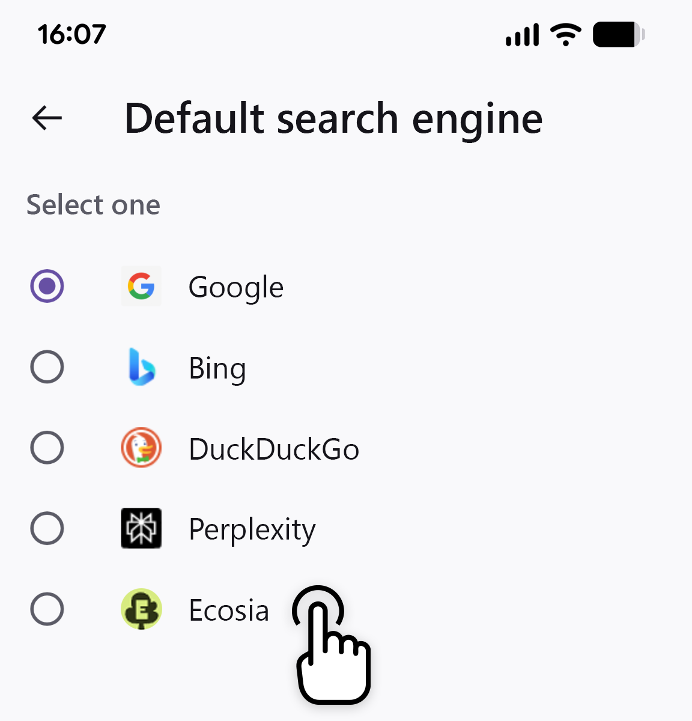Select the Perplexity radio button
The height and width of the screenshot is (721, 692).
coord(47,528)
